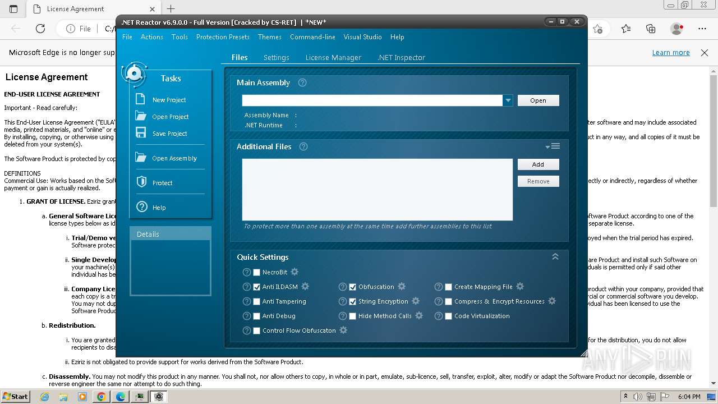The width and height of the screenshot is (718, 404).
Task: Open Chrome from the taskbar
Action: click(101, 396)
